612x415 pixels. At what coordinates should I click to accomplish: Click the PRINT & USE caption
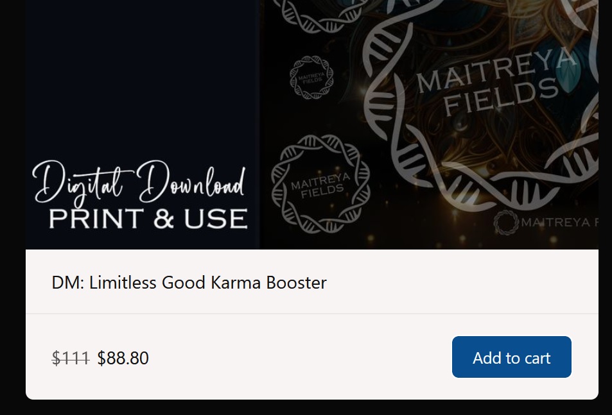tap(148, 219)
